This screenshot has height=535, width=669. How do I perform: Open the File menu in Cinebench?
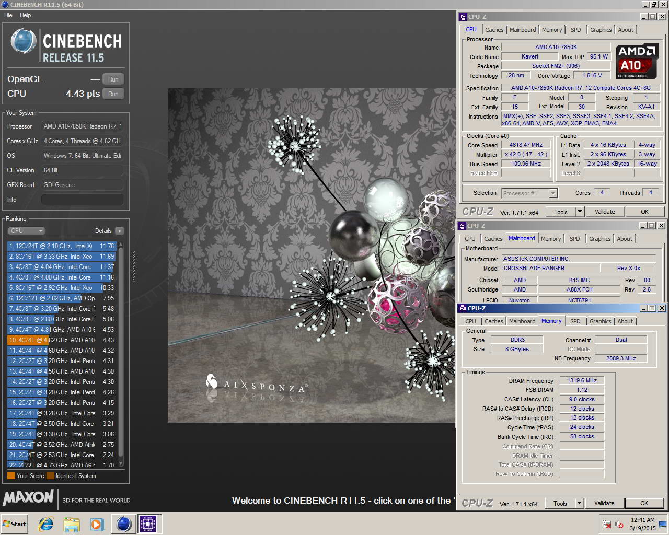[x=8, y=15]
